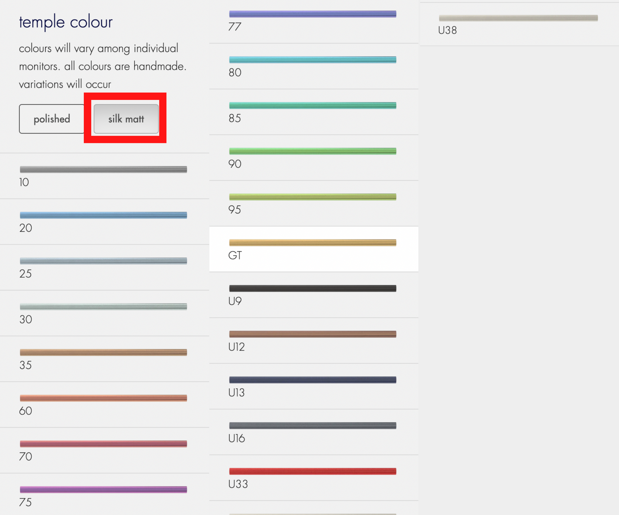Pick beige temple colour U38

pyautogui.click(x=518, y=24)
